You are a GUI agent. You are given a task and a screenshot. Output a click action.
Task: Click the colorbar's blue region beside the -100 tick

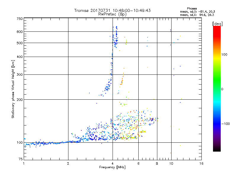coord(217,124)
